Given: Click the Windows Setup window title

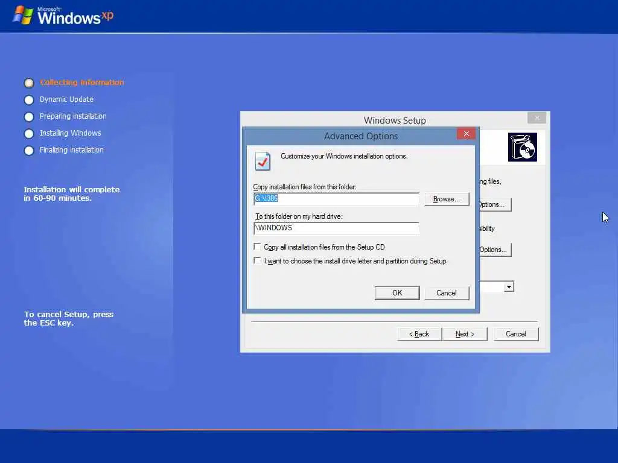Looking at the screenshot, I should coord(395,121).
